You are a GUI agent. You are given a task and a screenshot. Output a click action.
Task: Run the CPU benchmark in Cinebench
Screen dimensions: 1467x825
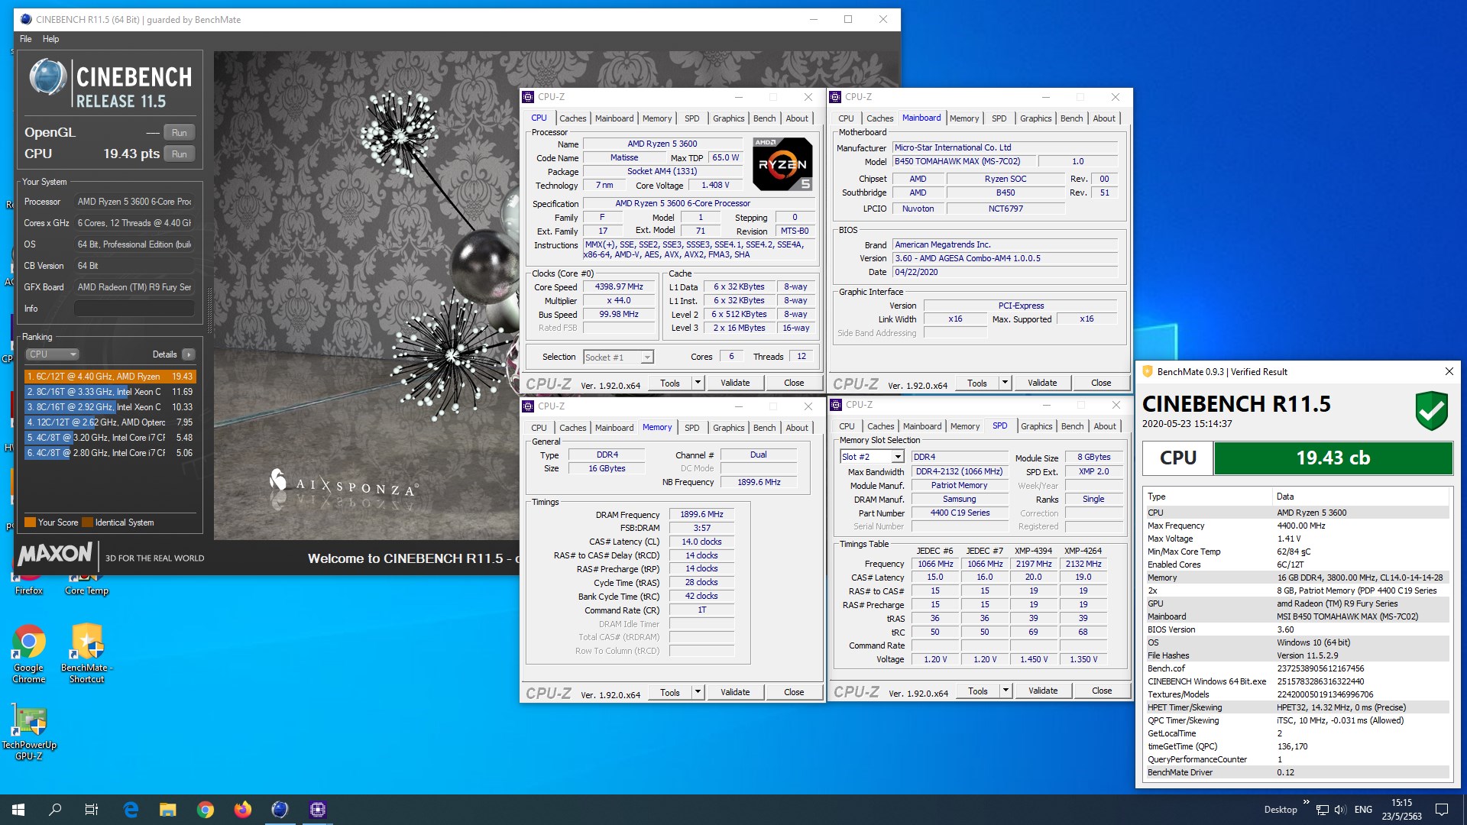click(x=179, y=154)
